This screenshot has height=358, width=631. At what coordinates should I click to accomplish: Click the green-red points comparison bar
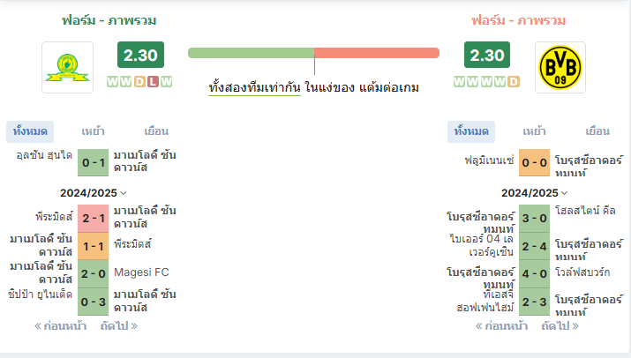[313, 53]
